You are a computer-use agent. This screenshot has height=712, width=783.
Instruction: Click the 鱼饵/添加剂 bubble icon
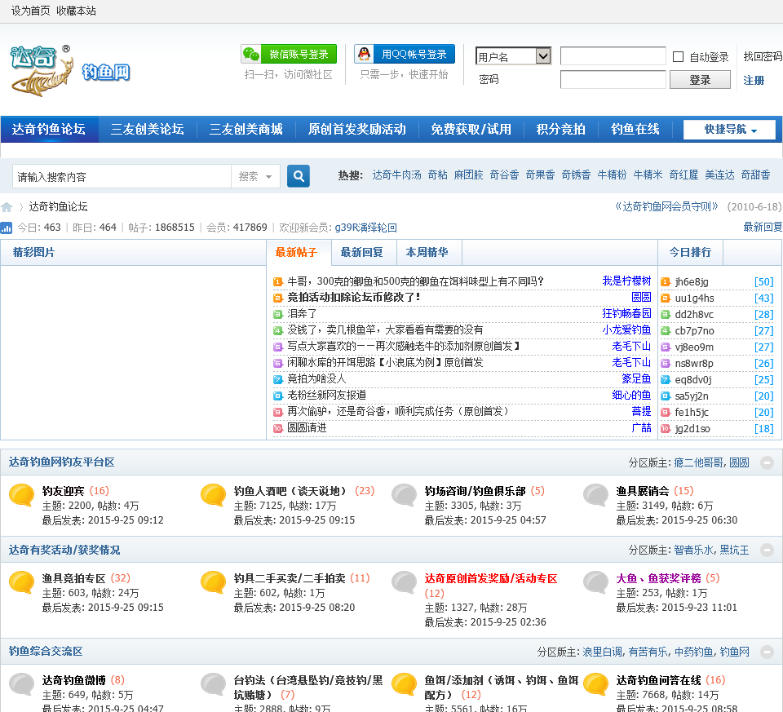click(405, 684)
